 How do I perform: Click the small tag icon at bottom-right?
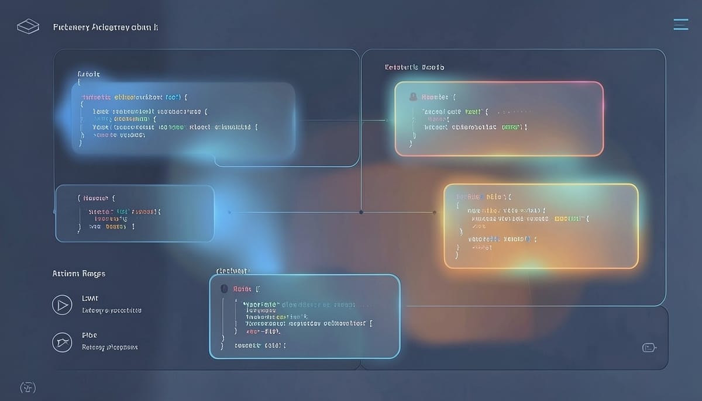point(649,348)
